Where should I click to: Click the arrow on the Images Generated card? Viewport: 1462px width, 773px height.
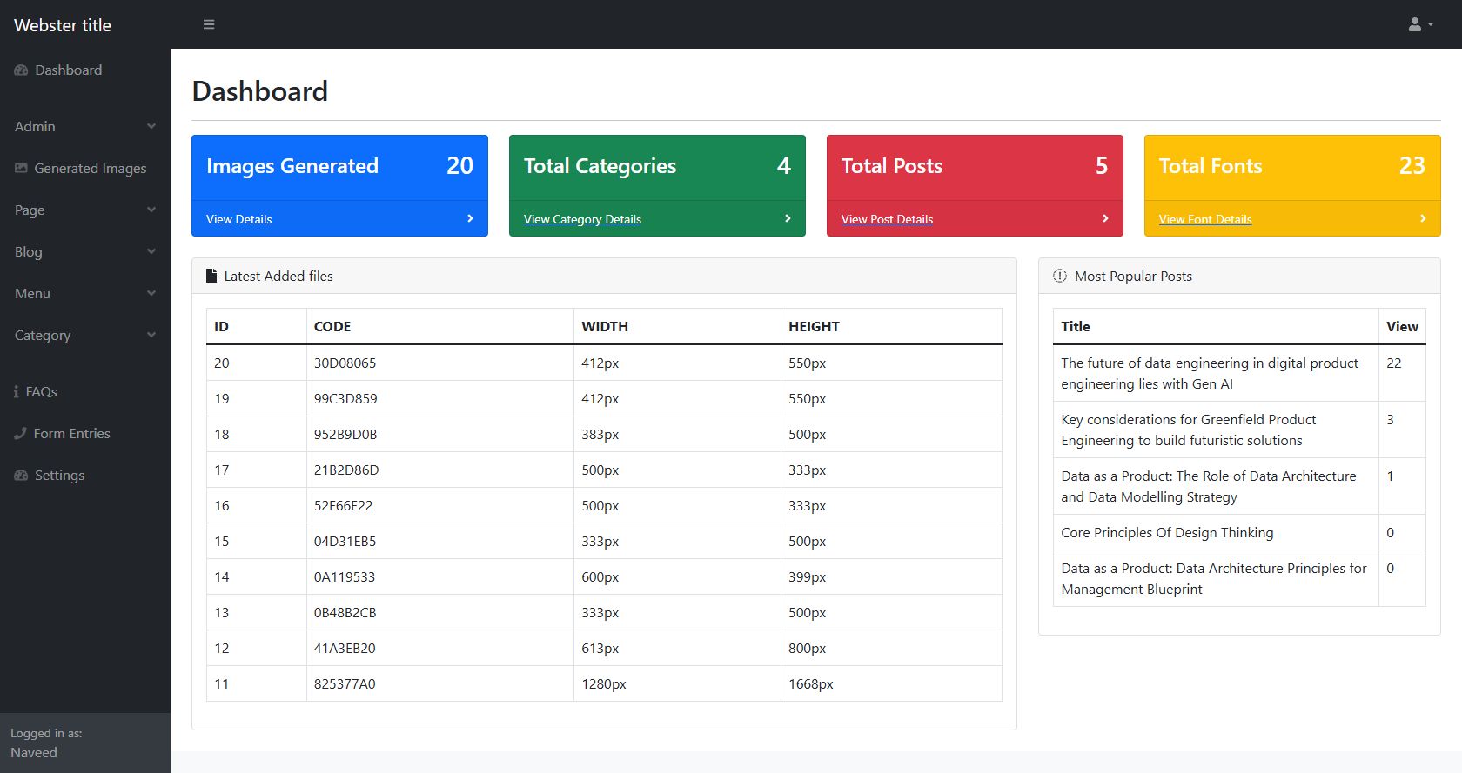coord(470,218)
